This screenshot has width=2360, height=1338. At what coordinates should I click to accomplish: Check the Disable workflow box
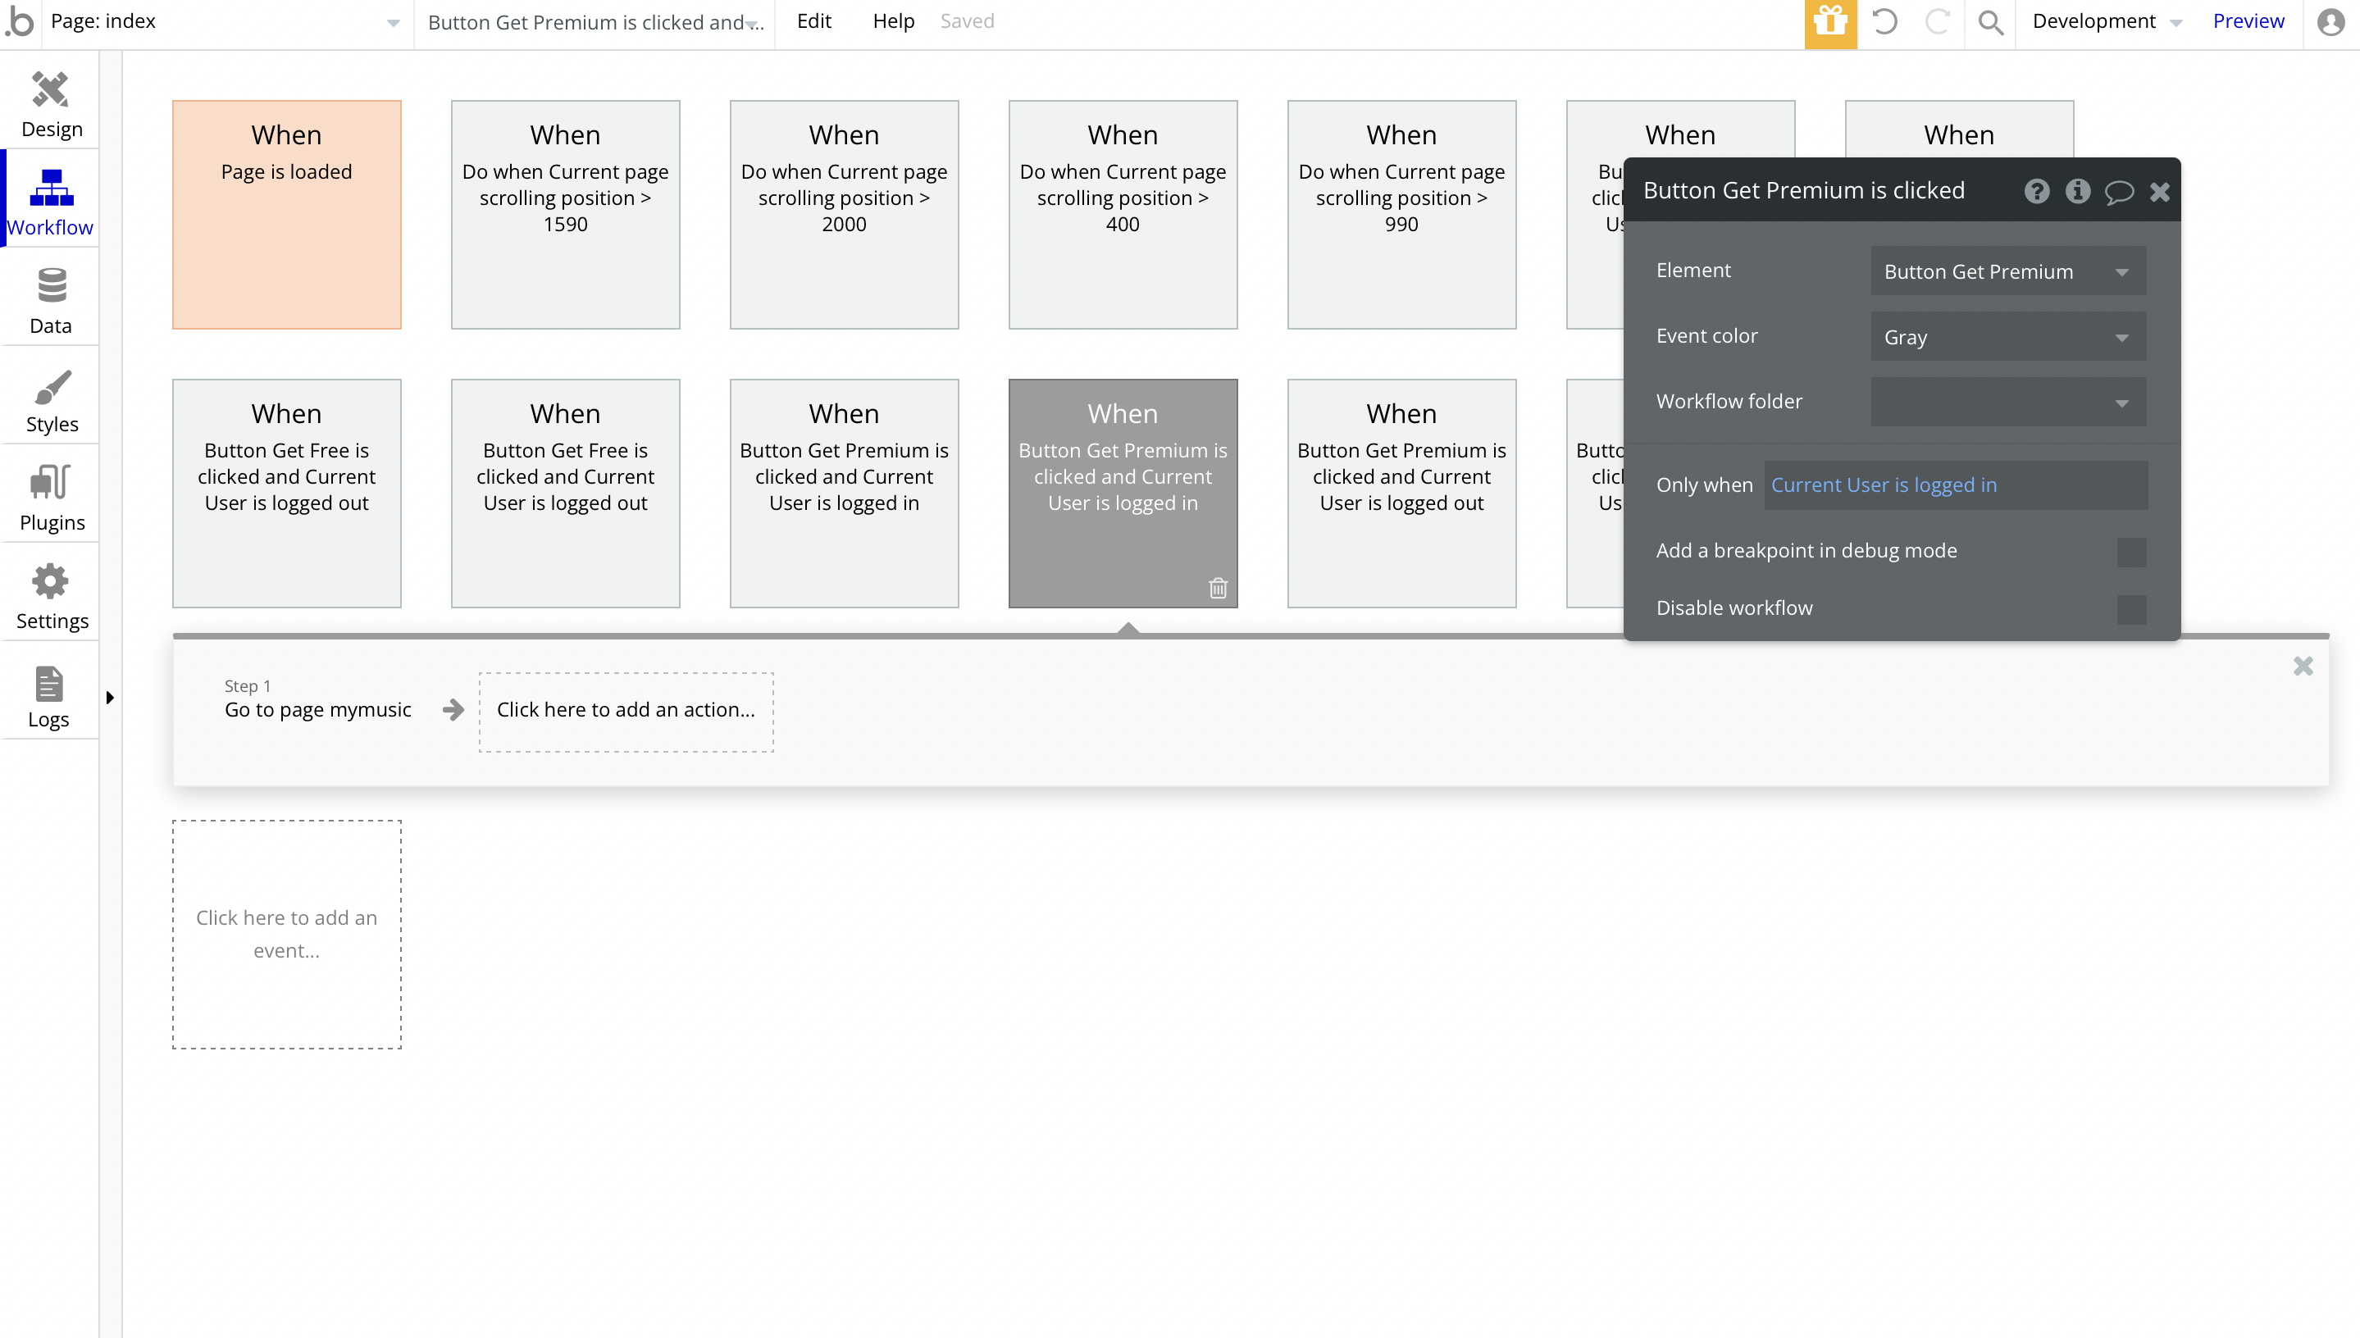[x=2131, y=608]
